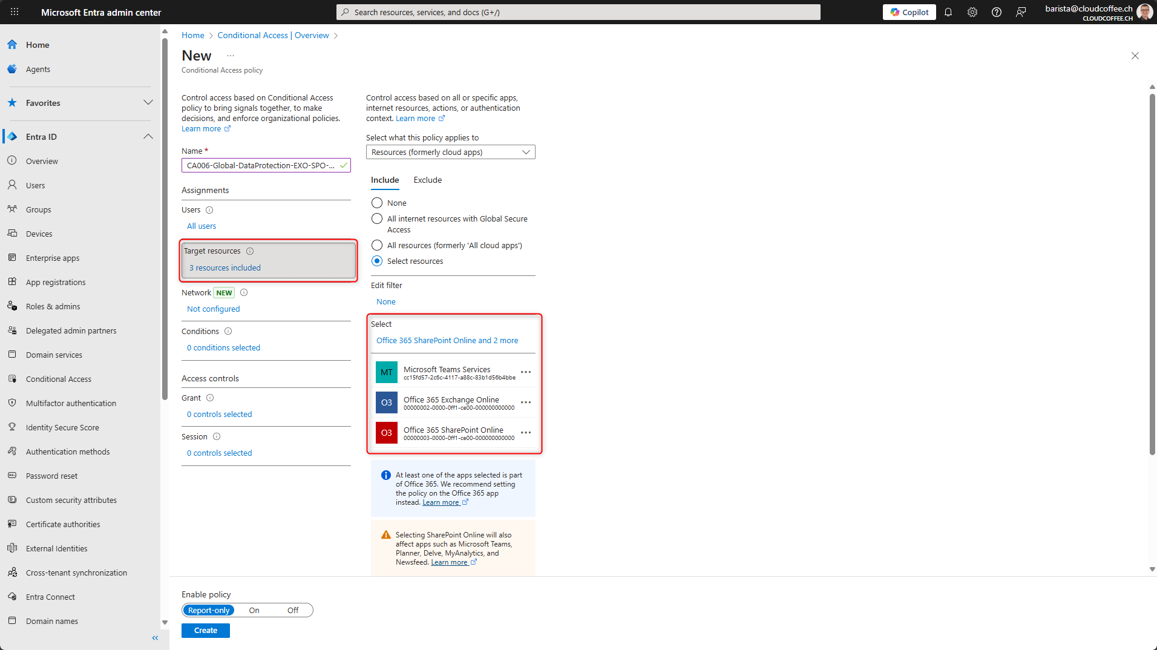Image resolution: width=1157 pixels, height=650 pixels.
Task: Click the All users link
Action: (202, 226)
